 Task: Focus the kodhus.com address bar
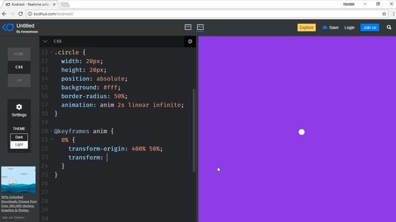click(207, 14)
